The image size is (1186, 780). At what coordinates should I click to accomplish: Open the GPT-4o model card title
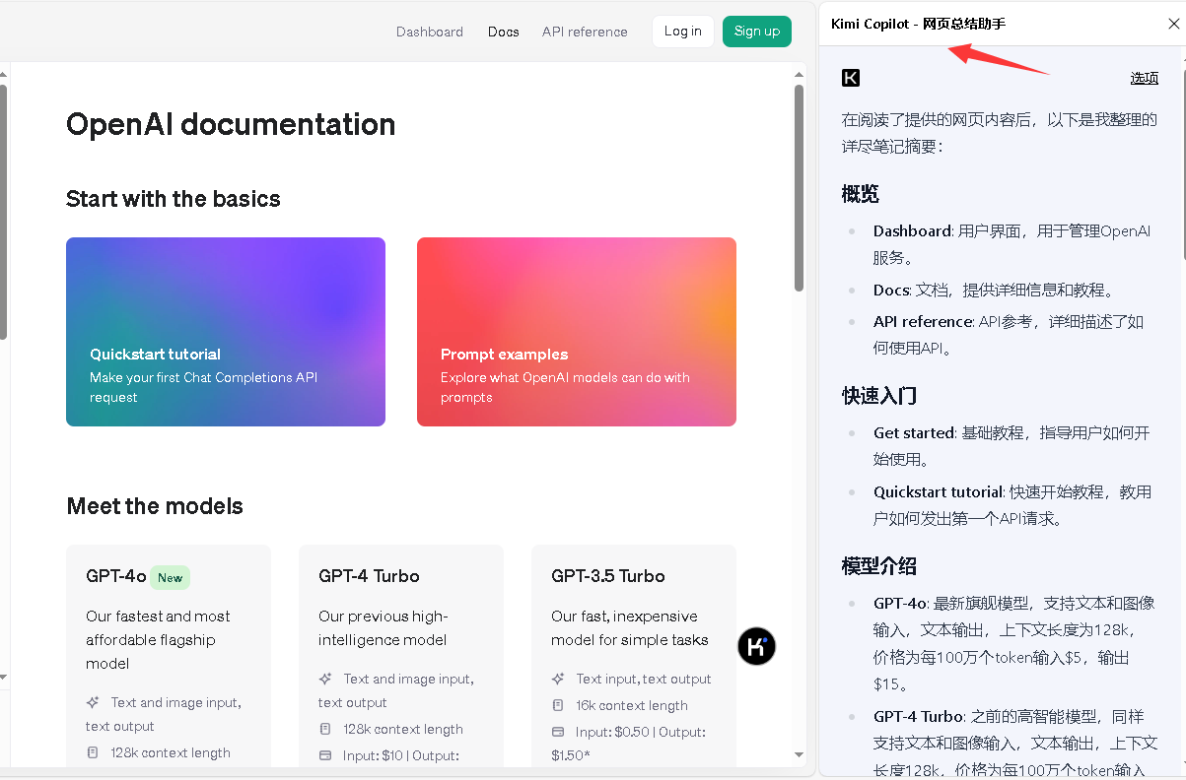116,576
